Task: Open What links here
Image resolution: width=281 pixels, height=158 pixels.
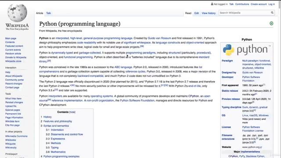Action: click(x=13, y=98)
